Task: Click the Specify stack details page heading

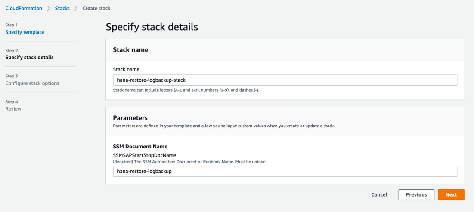Action: (x=152, y=27)
